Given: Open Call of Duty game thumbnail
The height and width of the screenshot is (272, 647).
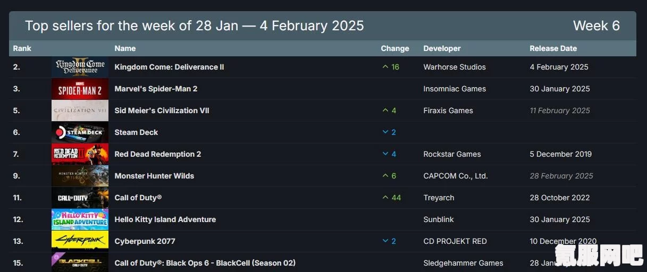Looking at the screenshot, I should (x=80, y=198).
